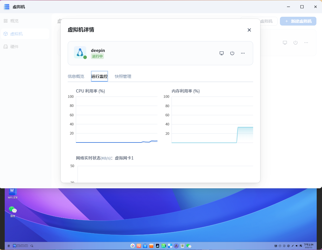Click the deepin penguin avatar icon
322x250 pixels.
tap(80, 52)
